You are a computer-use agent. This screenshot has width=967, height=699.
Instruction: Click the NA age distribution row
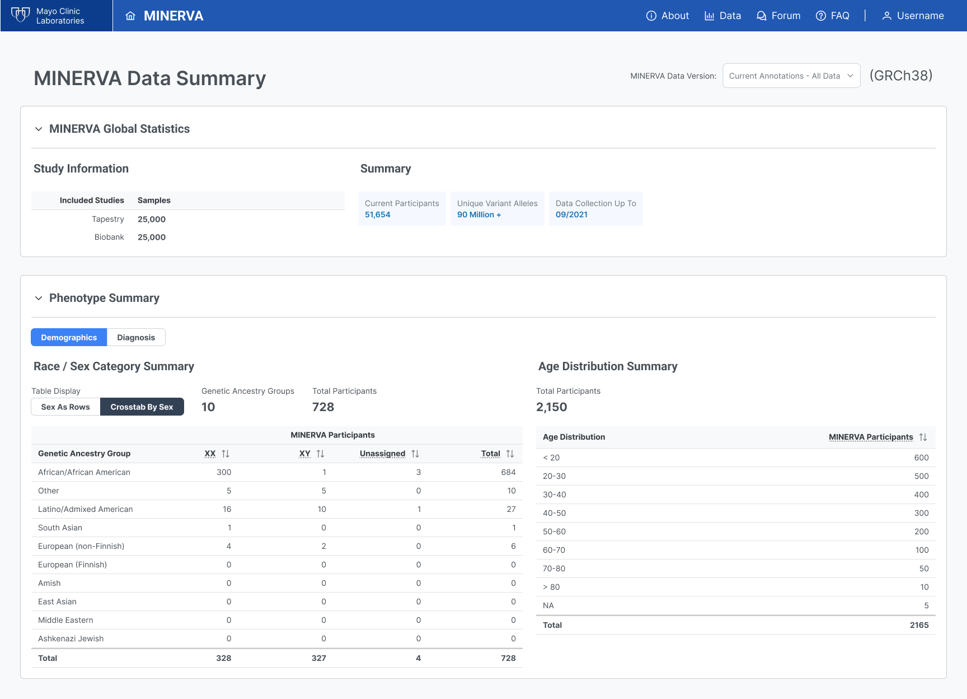tap(736, 605)
